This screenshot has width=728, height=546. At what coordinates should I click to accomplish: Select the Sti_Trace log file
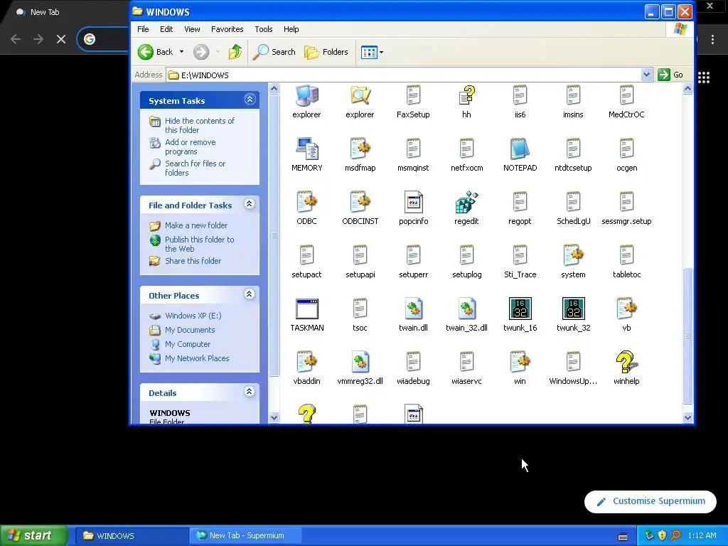coord(520,255)
